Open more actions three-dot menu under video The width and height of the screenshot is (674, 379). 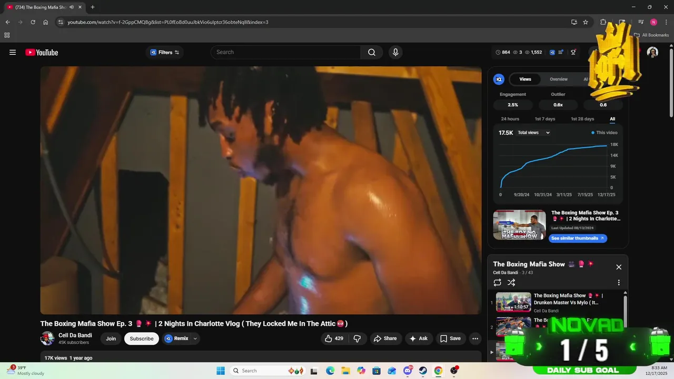click(475, 338)
